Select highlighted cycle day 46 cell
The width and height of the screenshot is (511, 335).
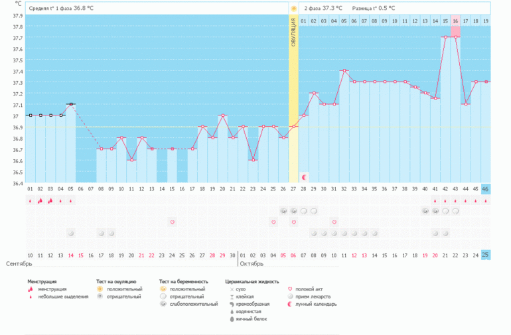click(x=485, y=189)
